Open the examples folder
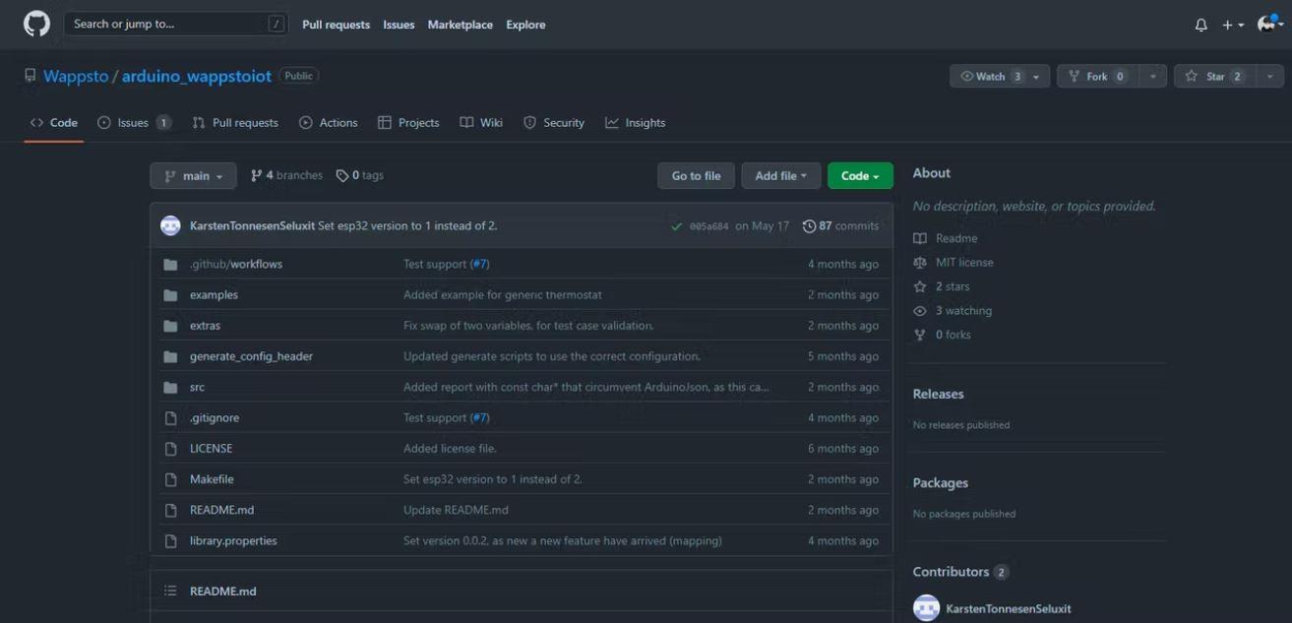 point(214,294)
